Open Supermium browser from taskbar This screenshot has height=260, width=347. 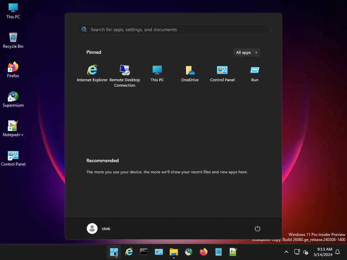pos(188,252)
